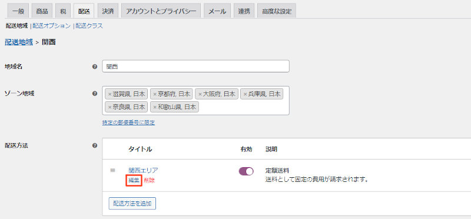Focus the 地域名 input field
Screen dimensions: 471x219
pyautogui.click(x=196, y=67)
